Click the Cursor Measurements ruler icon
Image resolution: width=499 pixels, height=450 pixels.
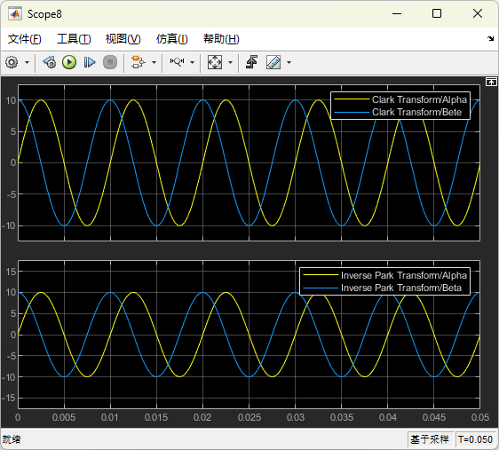273,62
